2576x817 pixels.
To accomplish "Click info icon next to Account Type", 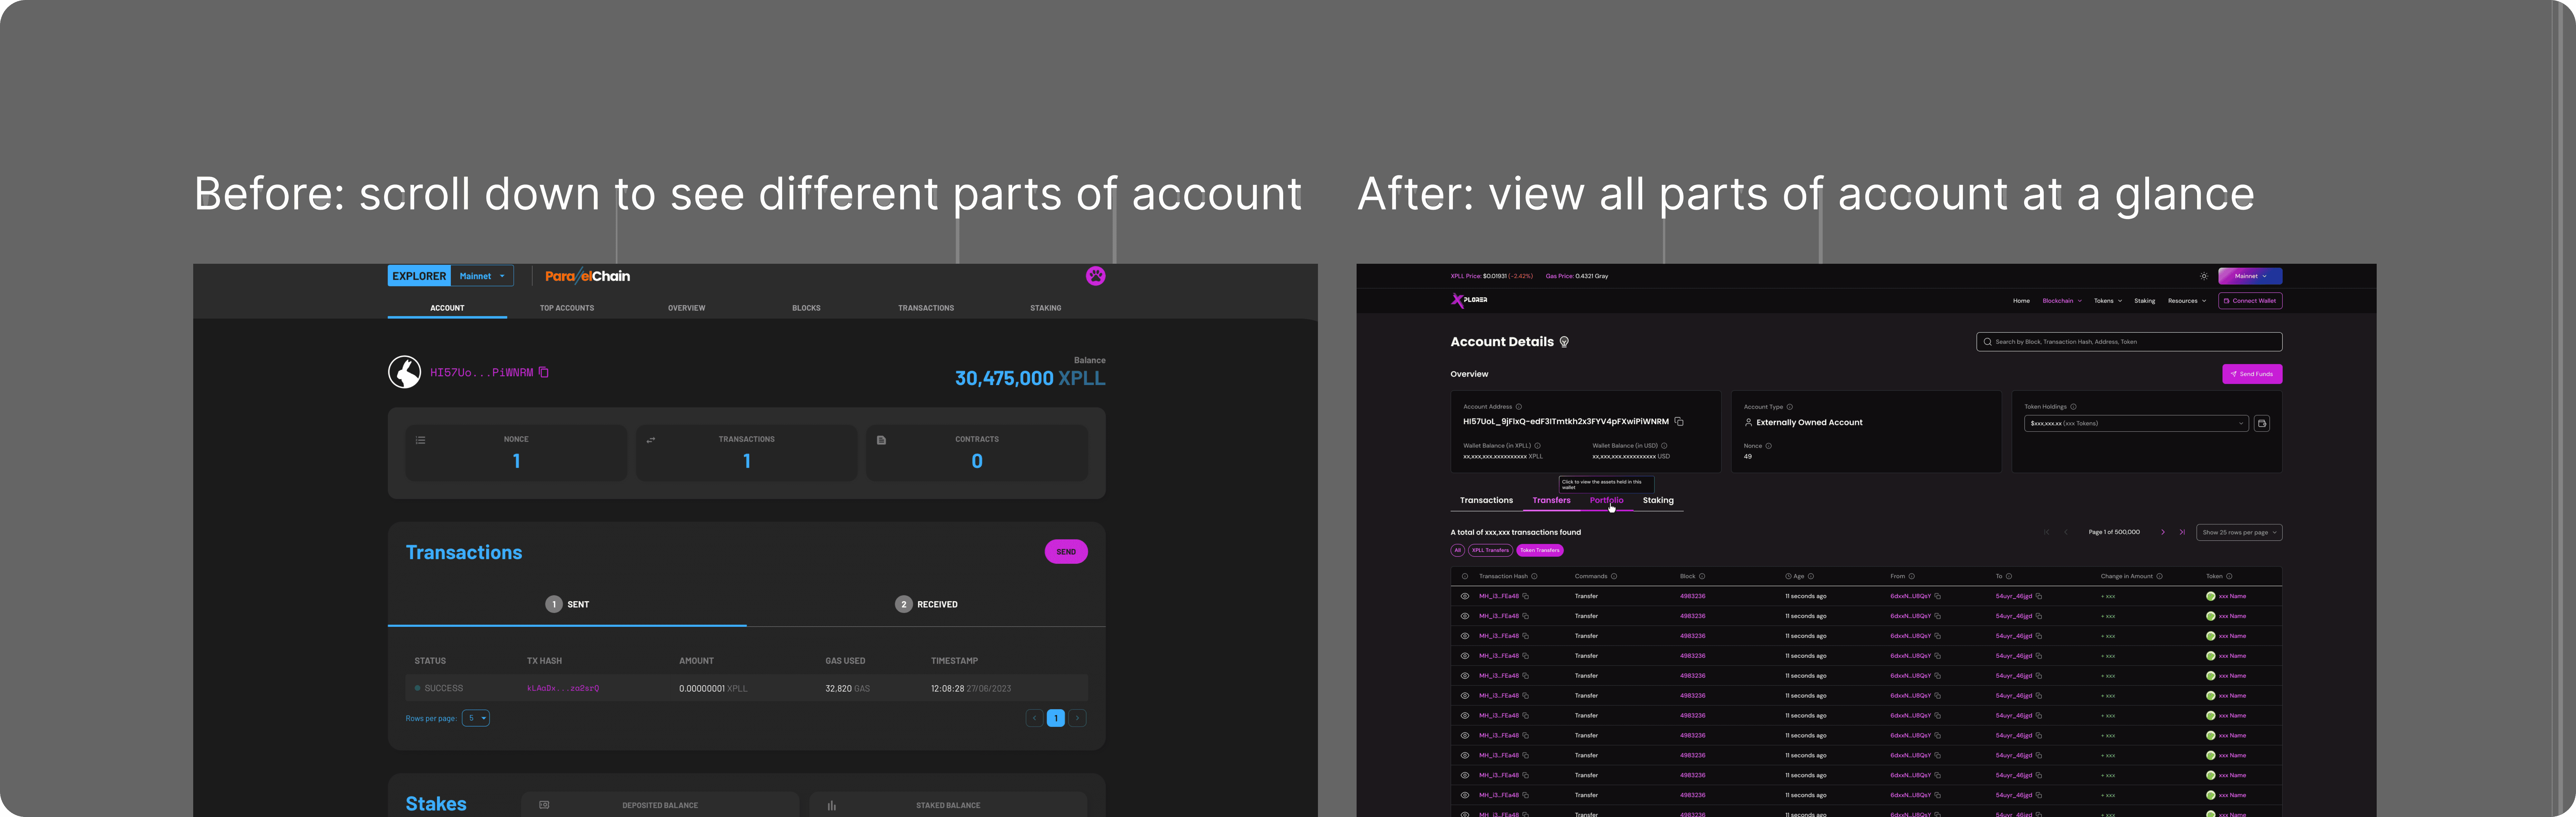I will 1790,407.
